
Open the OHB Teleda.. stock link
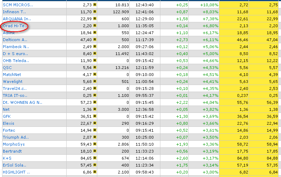coord(16,61)
